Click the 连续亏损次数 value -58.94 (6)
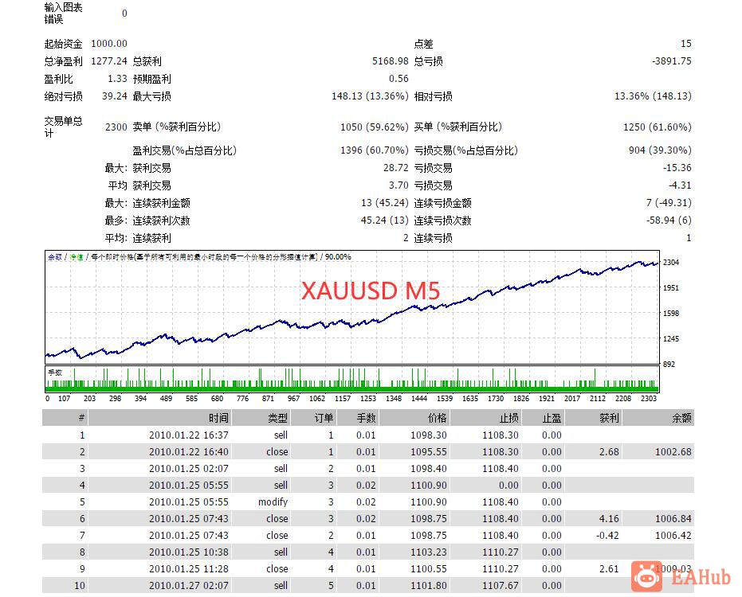The width and height of the screenshot is (742, 597). coord(669,220)
